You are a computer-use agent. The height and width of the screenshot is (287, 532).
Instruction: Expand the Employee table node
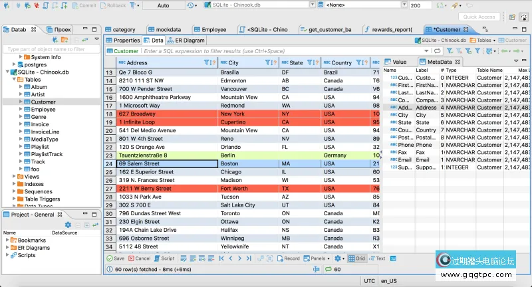(x=21, y=110)
